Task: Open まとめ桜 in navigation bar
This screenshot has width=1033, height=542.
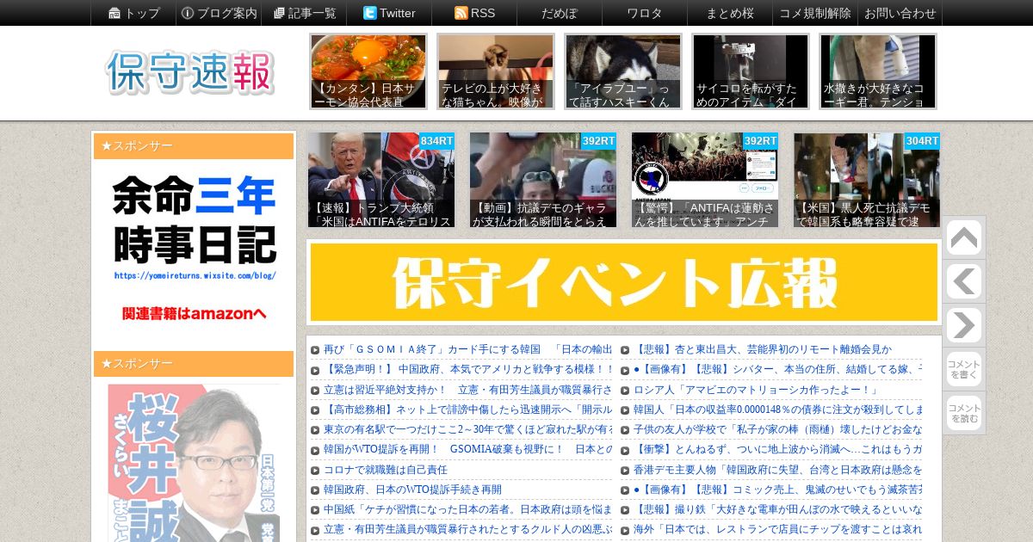Action: [x=730, y=13]
